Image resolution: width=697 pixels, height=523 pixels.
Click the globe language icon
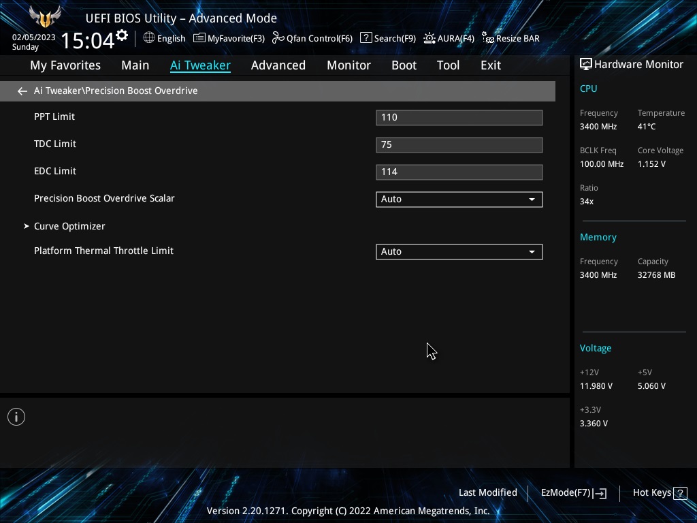149,38
